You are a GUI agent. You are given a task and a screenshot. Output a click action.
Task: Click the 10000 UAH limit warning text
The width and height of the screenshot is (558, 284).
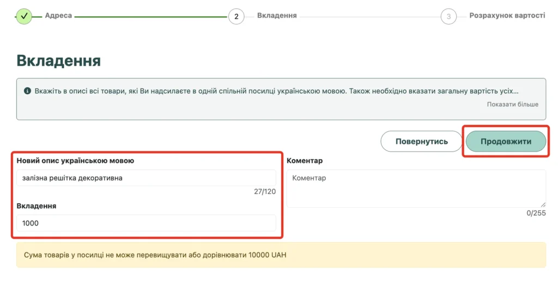click(x=155, y=255)
